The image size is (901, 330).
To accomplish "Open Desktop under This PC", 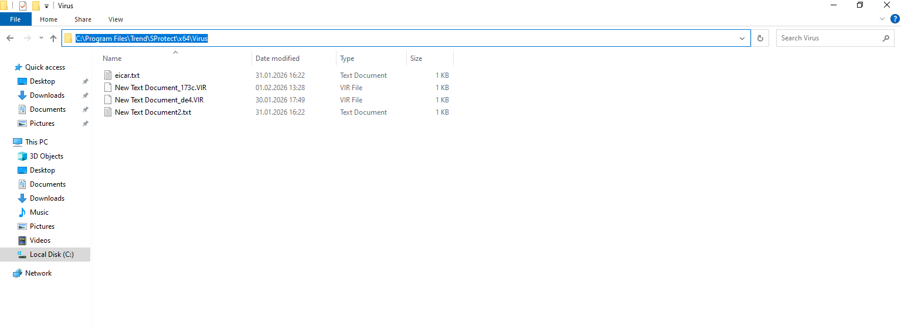I will click(42, 170).
